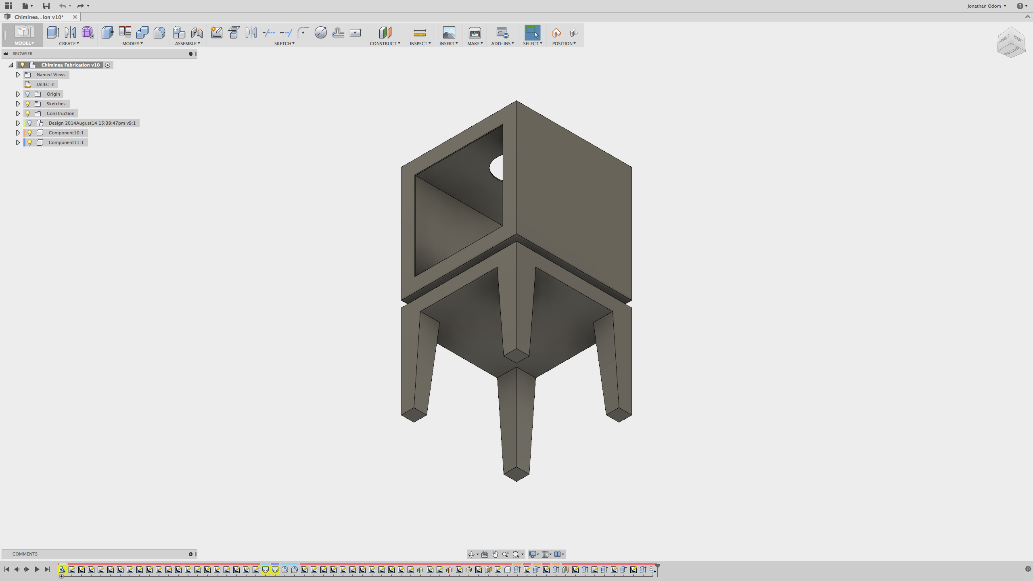Toggle visibility of Sketches folder
The image size is (1033, 581).
[28, 104]
